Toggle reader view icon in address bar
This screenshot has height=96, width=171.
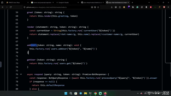92,7
